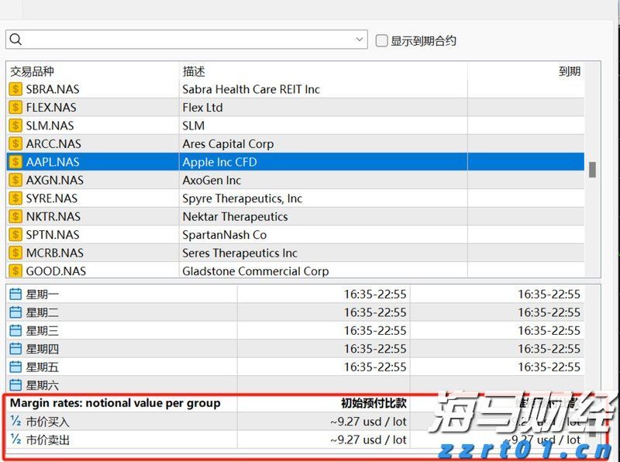Viewport: 620px width, 462px height.
Task: Click the dollar icon beside ARCC.NAS
Action: [15, 143]
